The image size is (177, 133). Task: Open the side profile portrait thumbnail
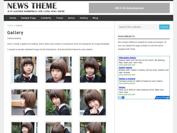(x=24, y=102)
